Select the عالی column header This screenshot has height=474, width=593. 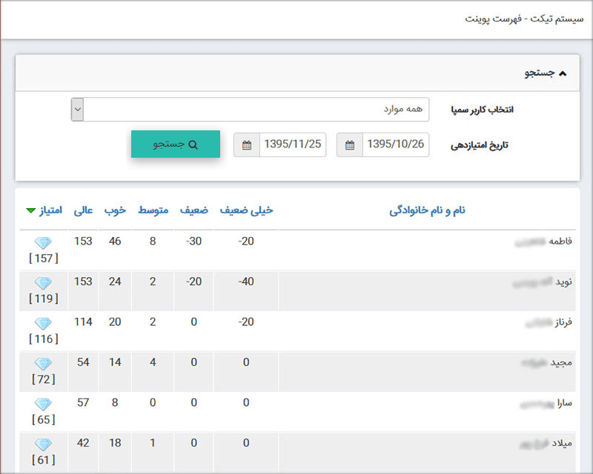[83, 210]
